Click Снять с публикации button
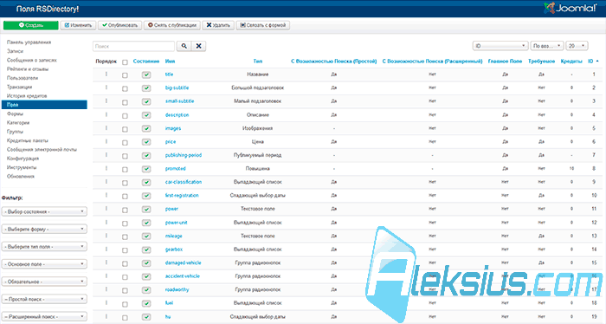This screenshot has height=324, width=606. coord(172,25)
